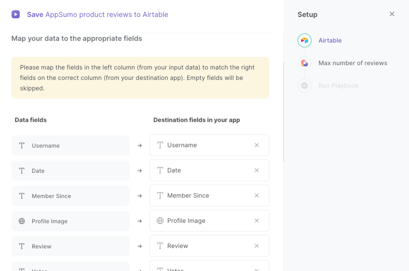Image resolution: width=409 pixels, height=271 pixels.
Task: Click text type icon in Username destination field
Action: (160, 145)
